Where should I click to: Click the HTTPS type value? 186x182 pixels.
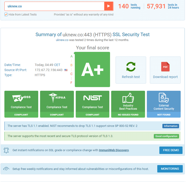40,75
